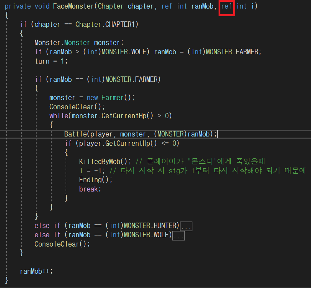The image size is (311, 288).
Task: Click 'turn = 1;' statement
Action: click(x=51, y=61)
